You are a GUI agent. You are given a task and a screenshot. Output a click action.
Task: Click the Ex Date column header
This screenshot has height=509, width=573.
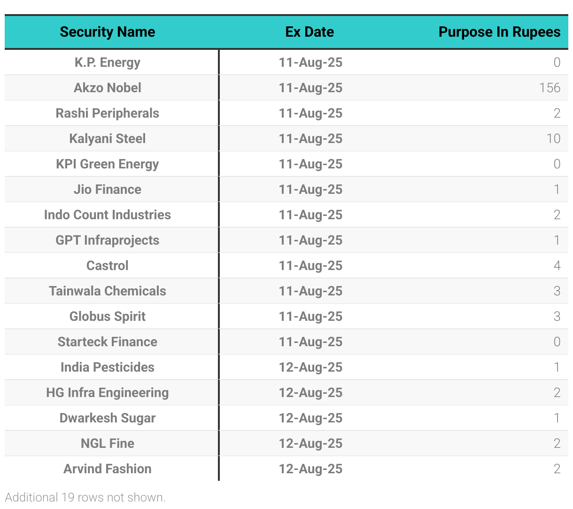(x=310, y=32)
